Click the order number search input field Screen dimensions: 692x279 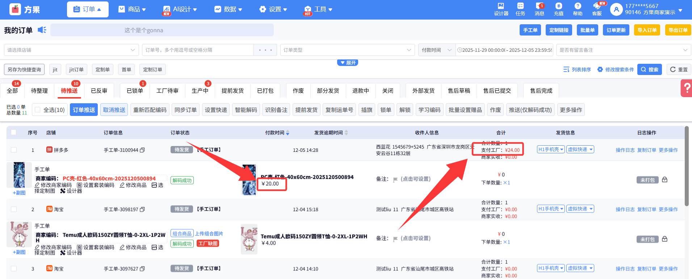(198, 50)
